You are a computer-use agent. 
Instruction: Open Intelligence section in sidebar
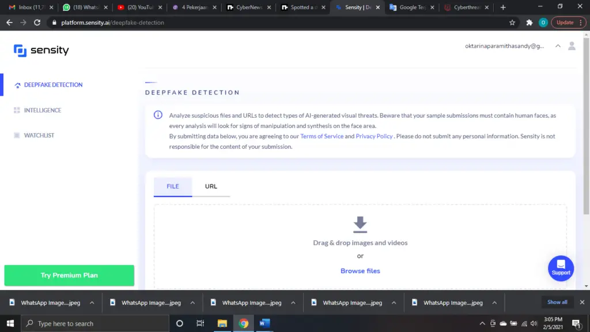coord(37,110)
